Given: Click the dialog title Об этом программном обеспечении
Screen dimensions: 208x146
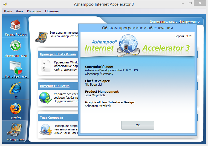Looking at the screenshot, I should [x=137, y=28].
